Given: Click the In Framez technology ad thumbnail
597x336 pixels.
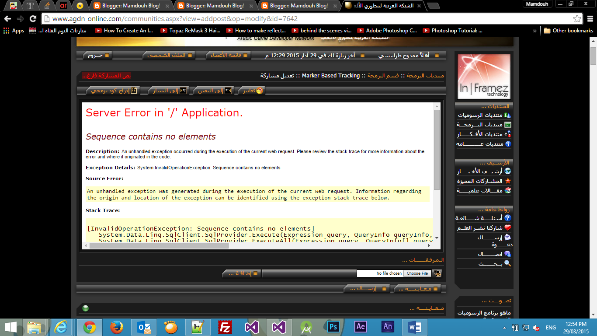Looking at the screenshot, I should 484,76.
